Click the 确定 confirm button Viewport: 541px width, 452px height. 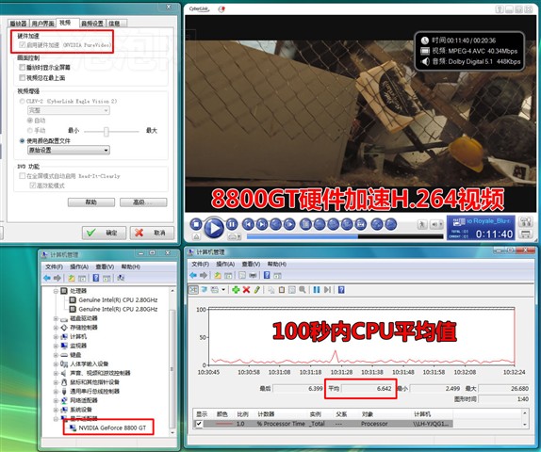104,233
